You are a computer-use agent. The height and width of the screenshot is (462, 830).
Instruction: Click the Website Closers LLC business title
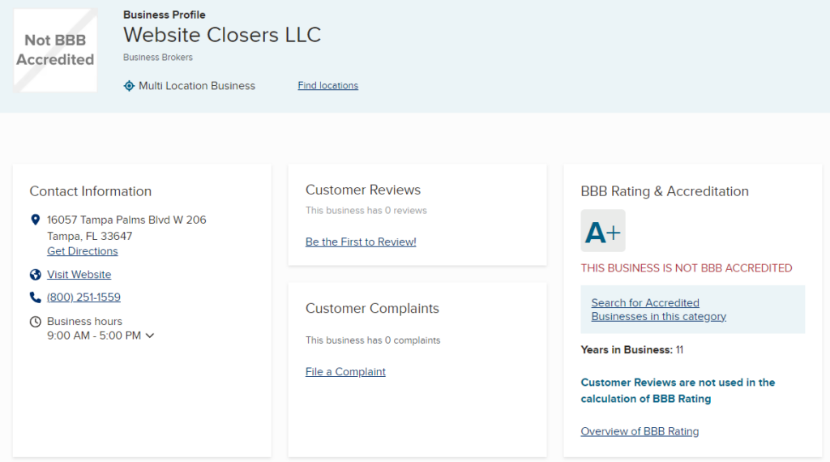click(222, 35)
